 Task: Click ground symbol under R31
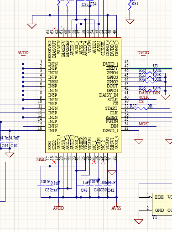point(130,22)
